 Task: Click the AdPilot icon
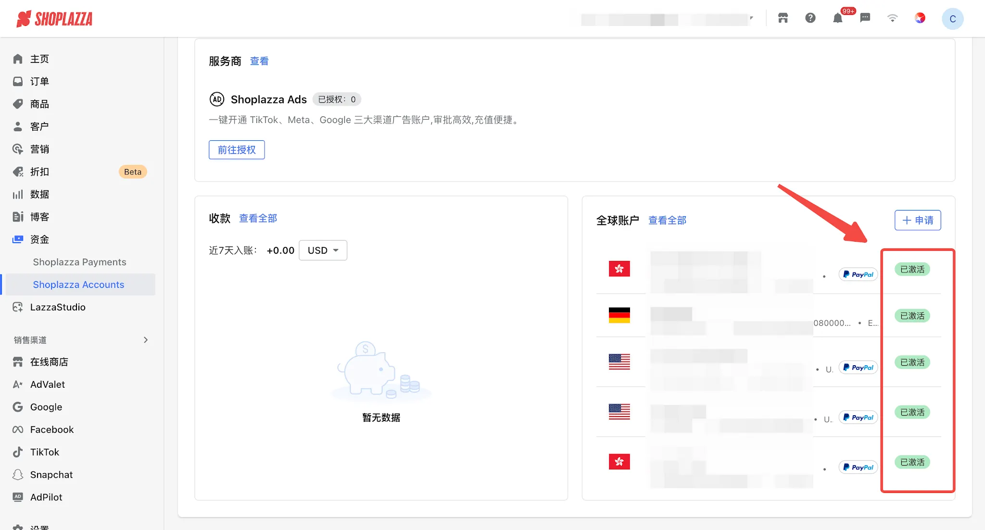click(x=18, y=497)
